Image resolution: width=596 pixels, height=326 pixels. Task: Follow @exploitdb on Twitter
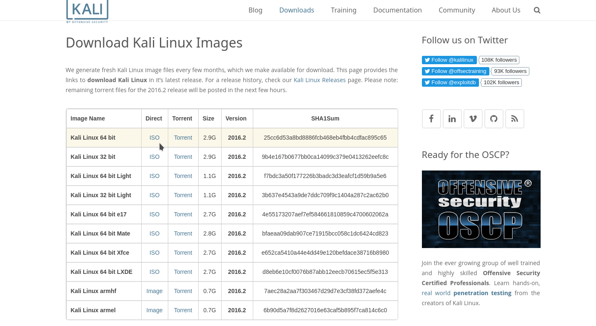tap(450, 83)
